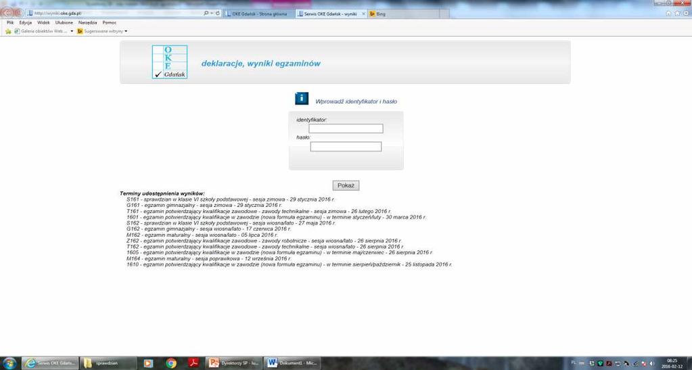Expand Sugerowane witryny dropdown arrow
This screenshot has width=692, height=370.
click(x=126, y=31)
